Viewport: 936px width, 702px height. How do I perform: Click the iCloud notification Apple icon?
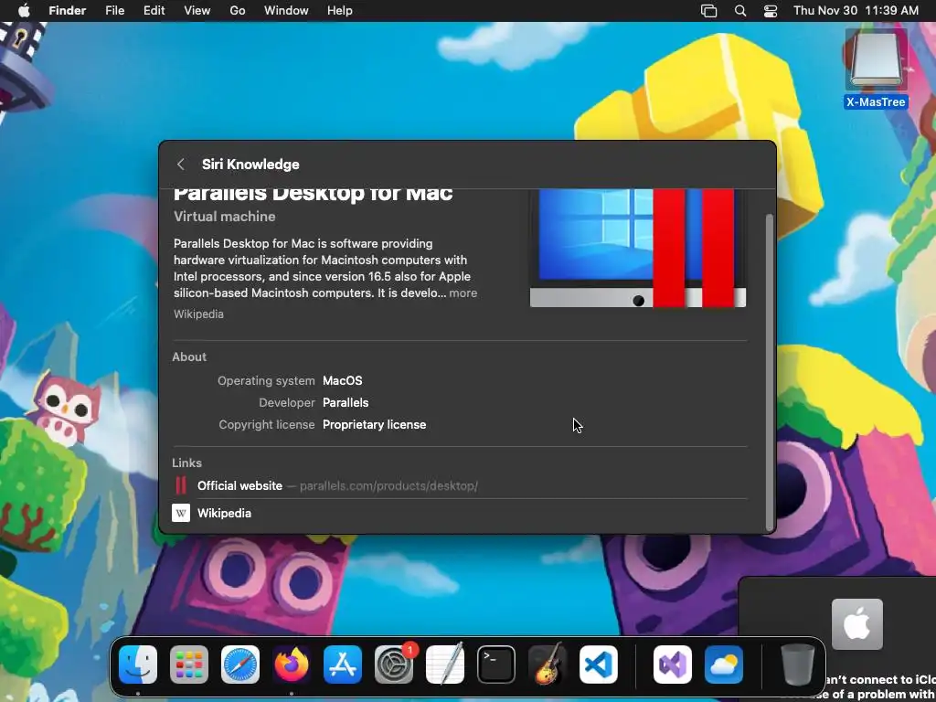pos(857,624)
